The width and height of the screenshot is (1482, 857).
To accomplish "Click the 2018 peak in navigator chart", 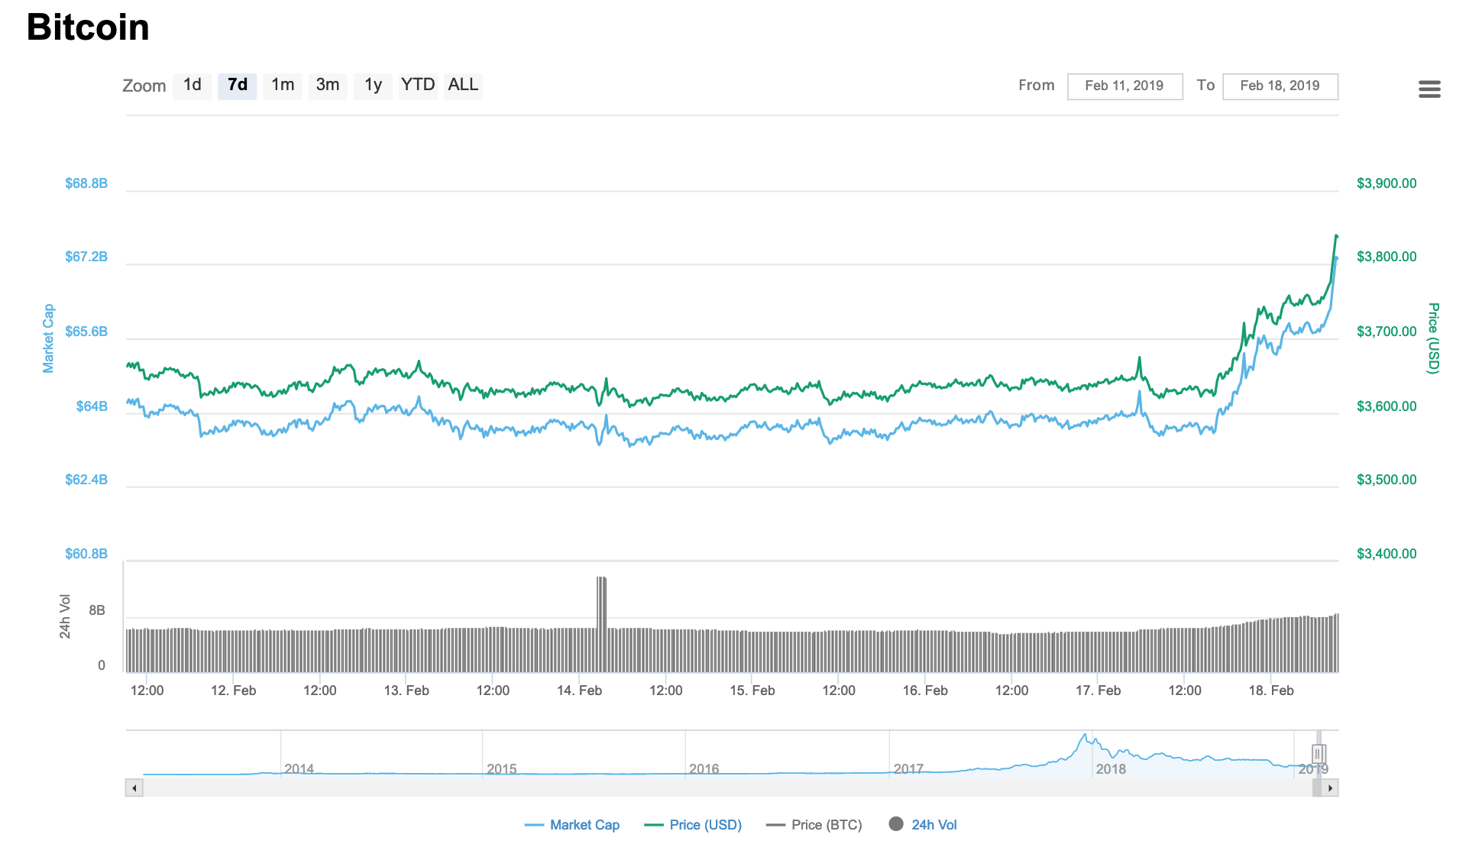I will (1084, 736).
